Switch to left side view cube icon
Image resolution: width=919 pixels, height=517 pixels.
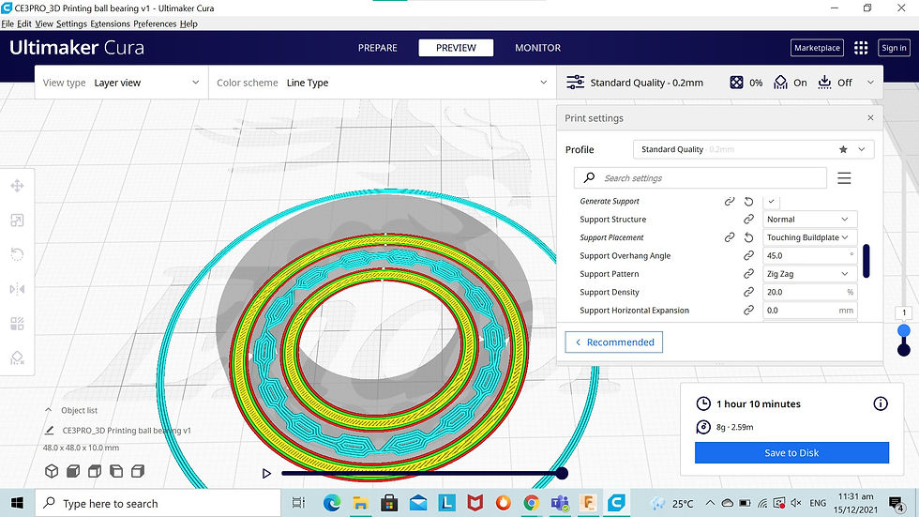pos(116,471)
